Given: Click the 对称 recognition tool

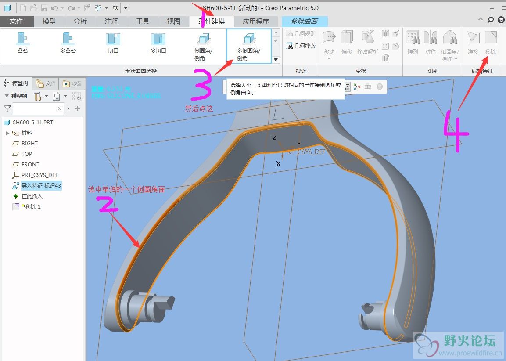Looking at the screenshot, I should (431, 42).
